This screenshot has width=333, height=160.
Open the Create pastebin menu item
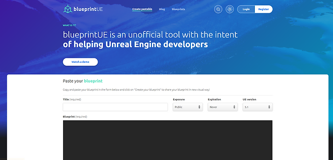pos(142,9)
